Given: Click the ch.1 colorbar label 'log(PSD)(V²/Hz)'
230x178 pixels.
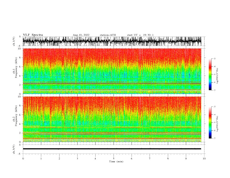Looking at the screenshot, I should [x=217, y=76].
